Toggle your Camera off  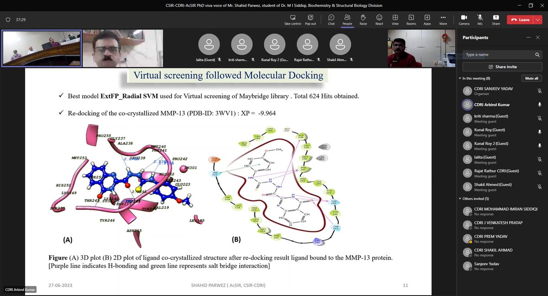click(464, 19)
